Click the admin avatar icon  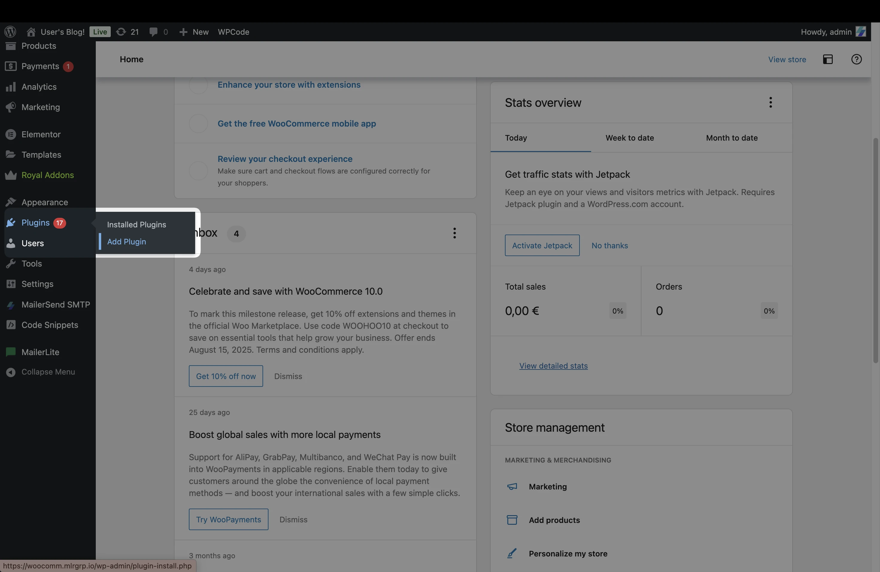861,32
